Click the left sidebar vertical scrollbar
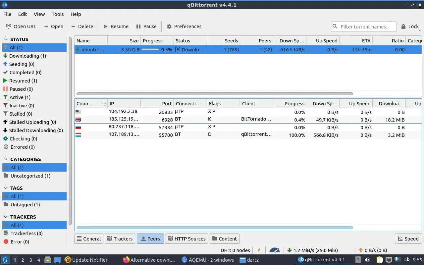 coord(70,131)
